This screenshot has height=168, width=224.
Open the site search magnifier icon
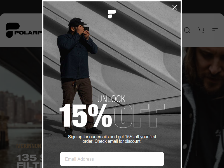pos(187,30)
